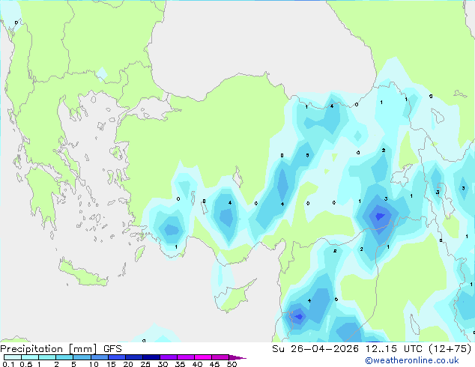Click the forecast date 'Su 26-04-2026 12..15 UTC (12+75)'
The width and height of the screenshot is (475, 367).
(372, 349)
